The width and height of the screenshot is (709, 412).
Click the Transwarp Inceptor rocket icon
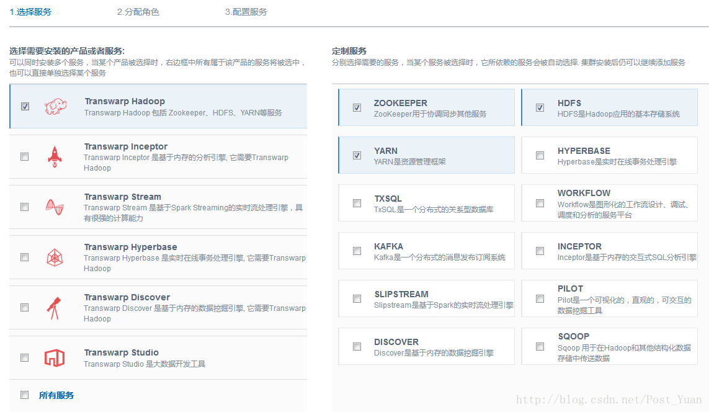click(55, 157)
